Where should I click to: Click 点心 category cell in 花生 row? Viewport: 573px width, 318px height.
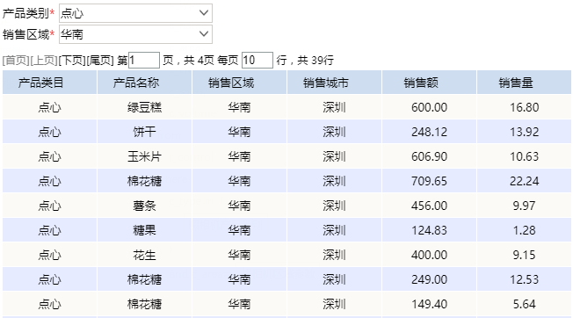pos(50,255)
